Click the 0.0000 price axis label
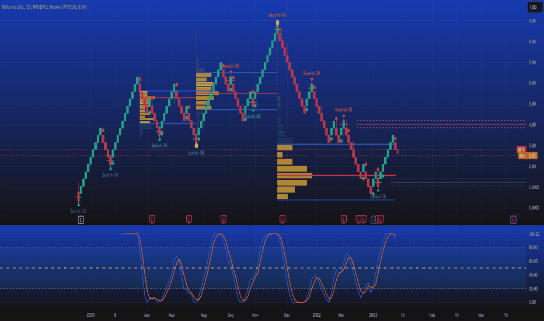The height and width of the screenshot is (321, 544). pos(533,208)
